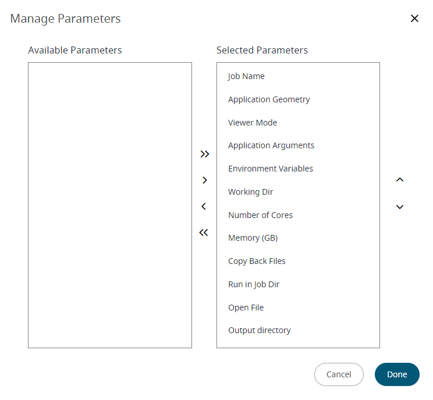Choose Viewer Mode from the selected list
The width and height of the screenshot is (433, 400).
point(298,123)
